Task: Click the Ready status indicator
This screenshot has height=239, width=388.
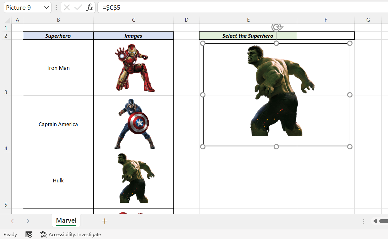Action: click(10, 234)
